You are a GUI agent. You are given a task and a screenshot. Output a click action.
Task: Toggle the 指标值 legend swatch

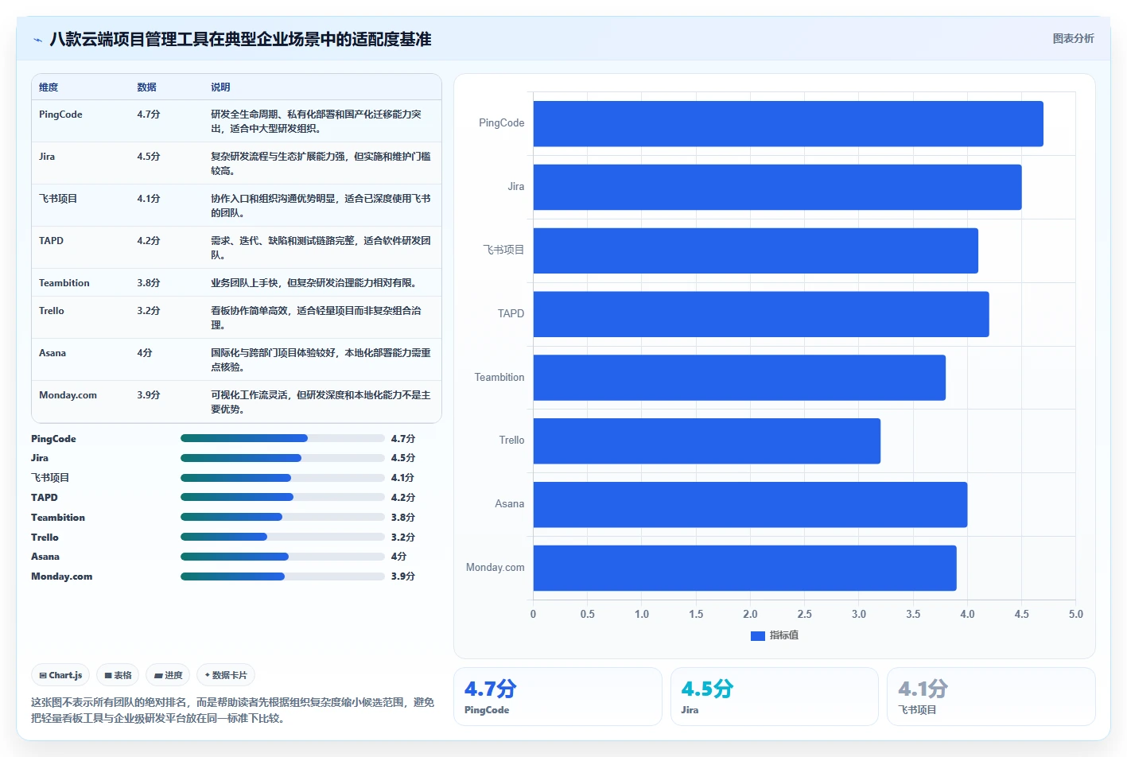coord(758,635)
